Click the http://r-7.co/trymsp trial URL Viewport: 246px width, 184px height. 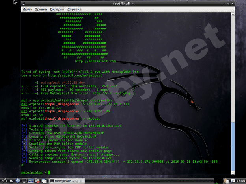pos(112,94)
